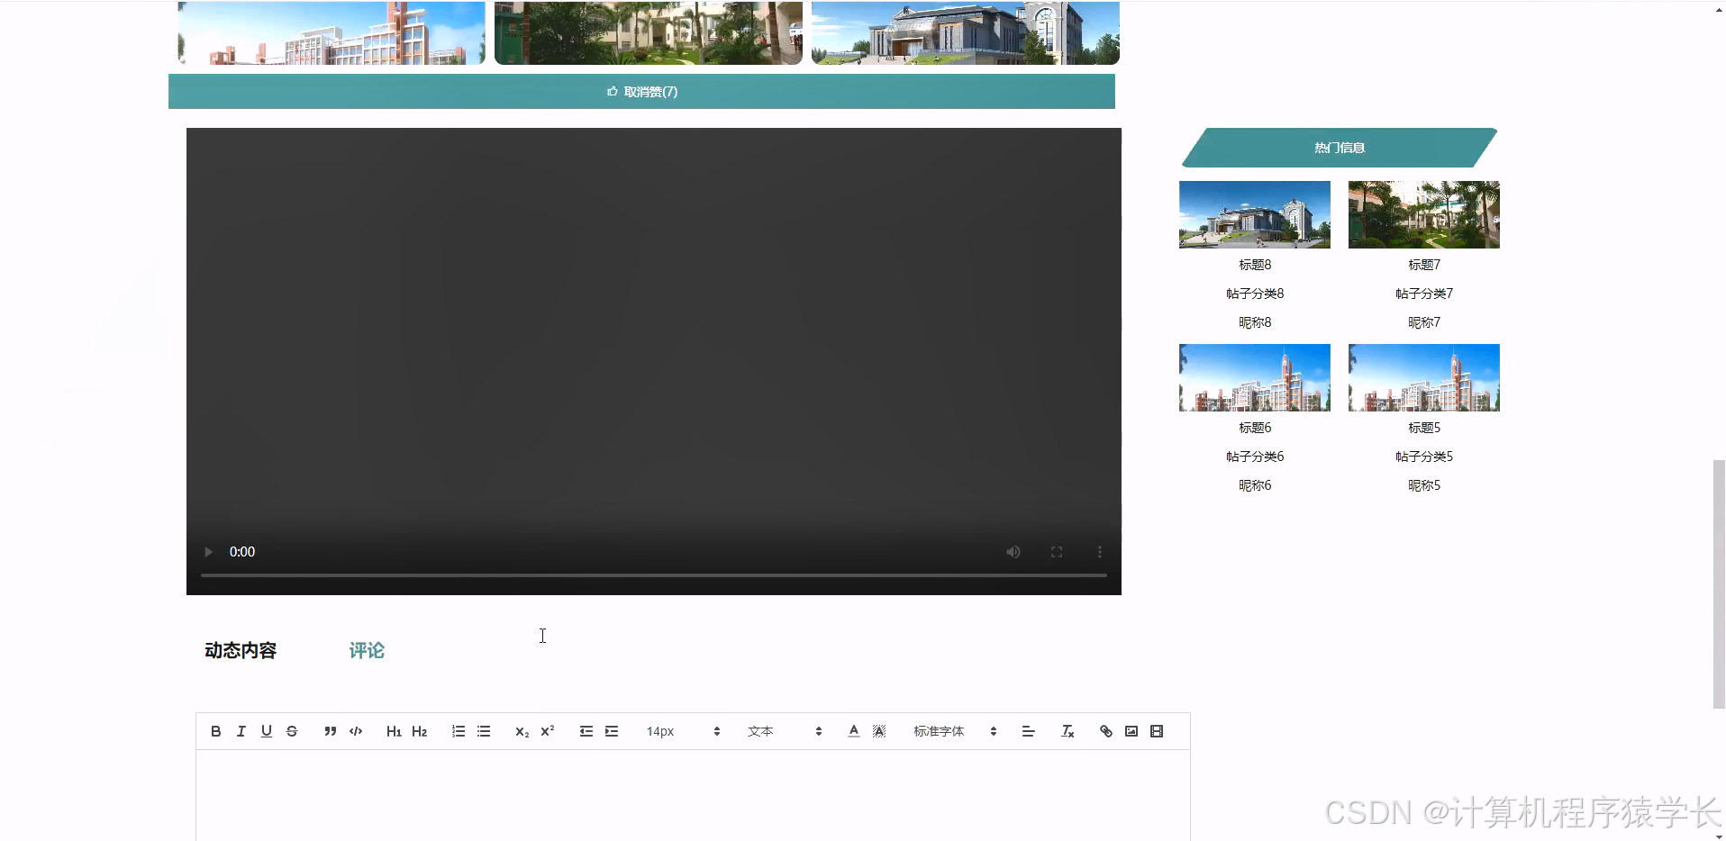Open the 标准字体 font family dropdown

coord(955,731)
